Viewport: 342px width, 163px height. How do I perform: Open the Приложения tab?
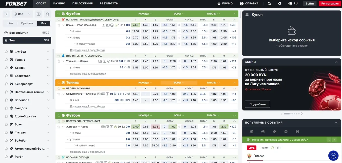pos(82,4)
